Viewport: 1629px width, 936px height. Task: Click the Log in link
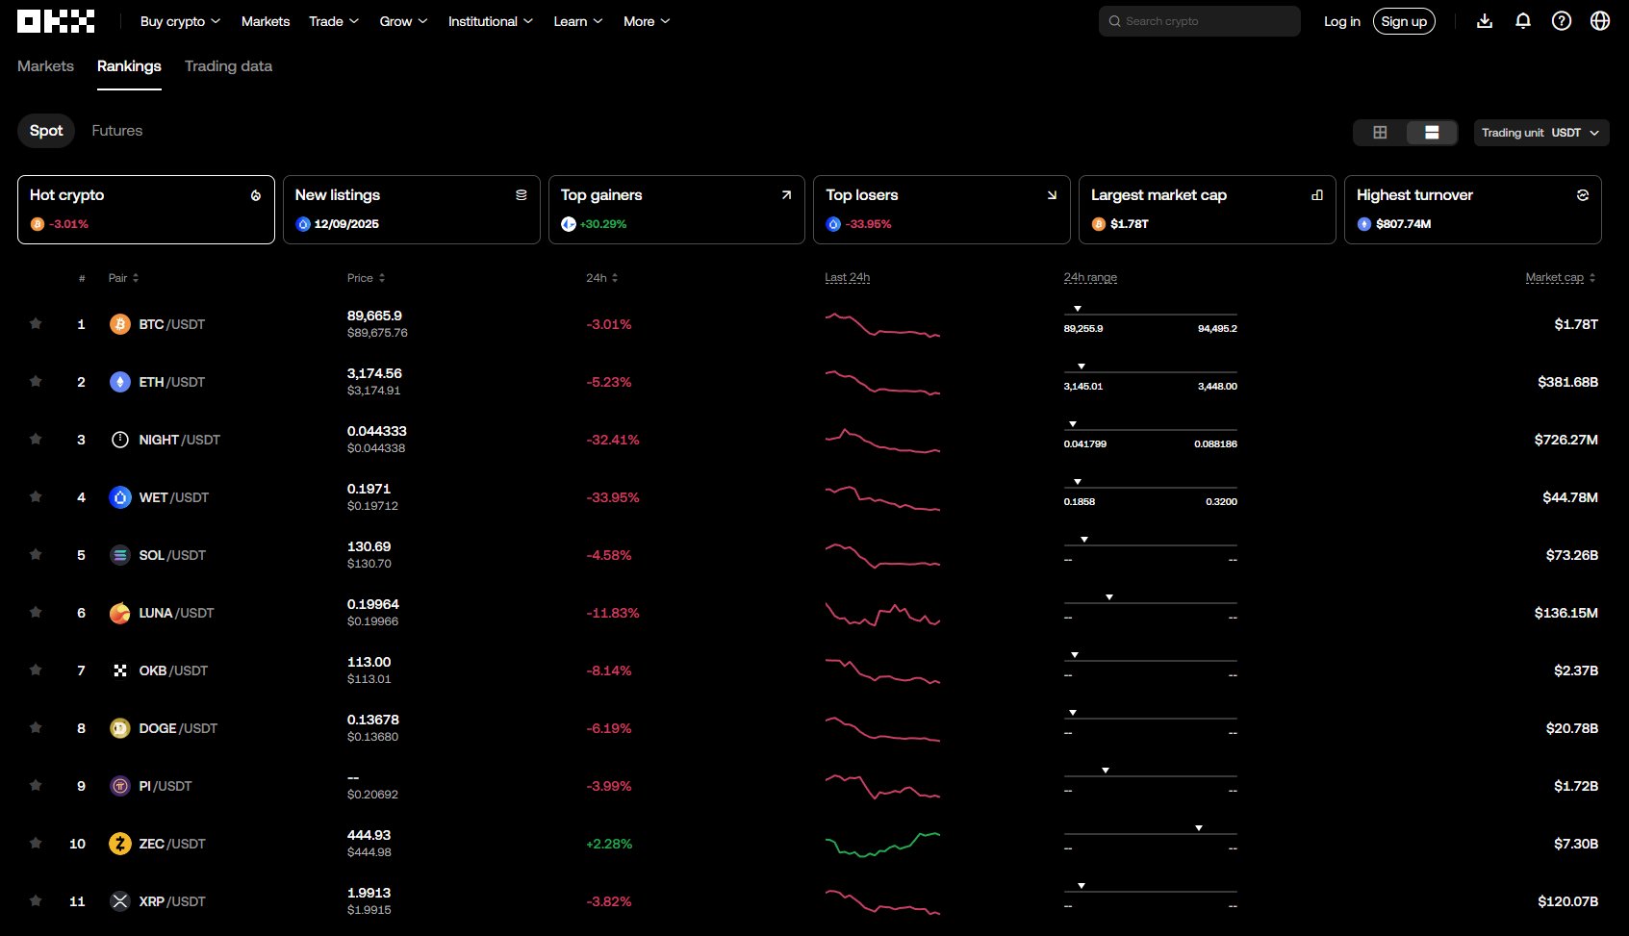[1342, 21]
